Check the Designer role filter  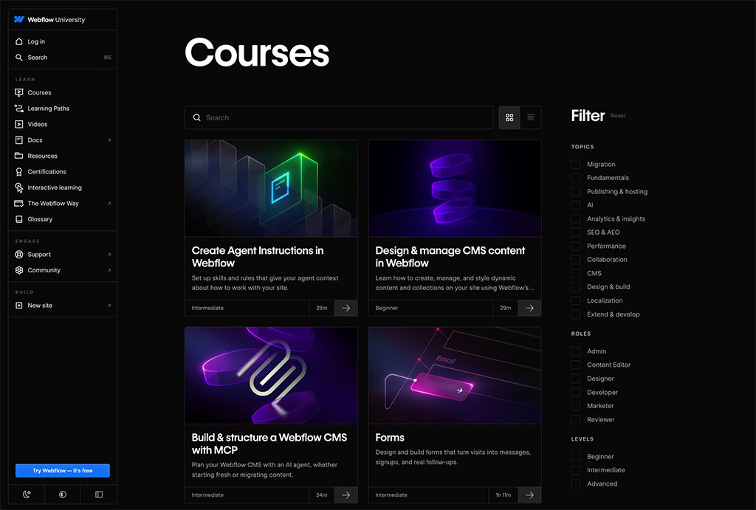pos(576,379)
